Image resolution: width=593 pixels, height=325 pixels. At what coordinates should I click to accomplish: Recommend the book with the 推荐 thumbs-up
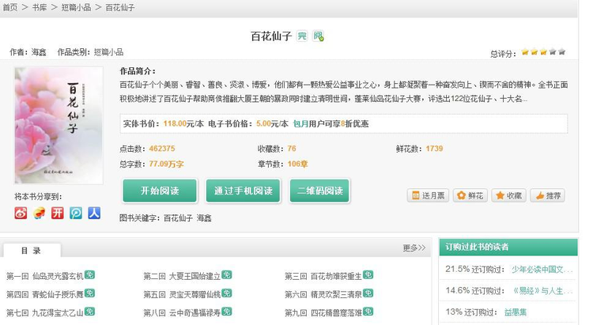tap(548, 195)
